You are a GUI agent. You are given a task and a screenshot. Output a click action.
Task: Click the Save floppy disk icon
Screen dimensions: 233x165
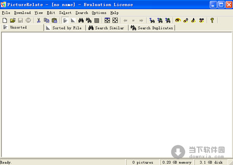21,20
